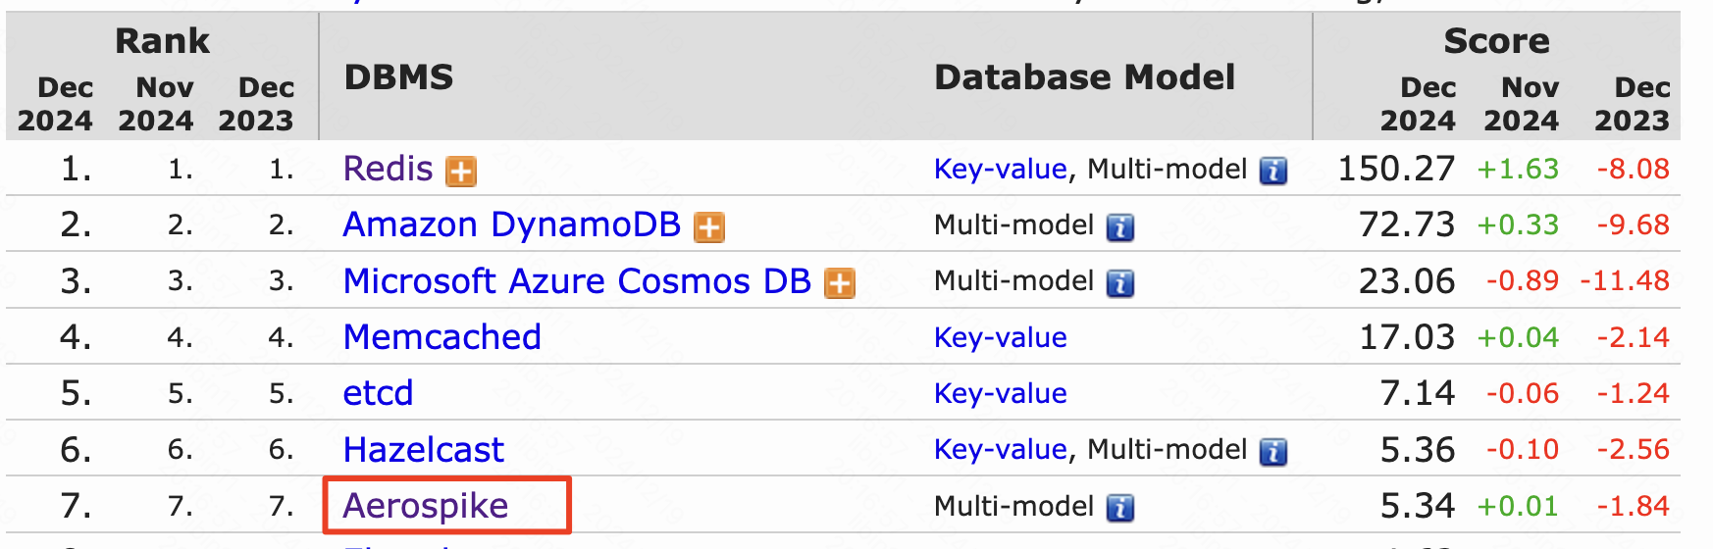
Task: Expand details via Amazon DynamoDB plus icon
Action: 709,227
